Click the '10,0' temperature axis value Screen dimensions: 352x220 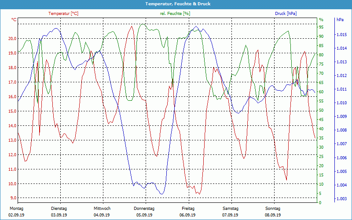click(x=12, y=184)
